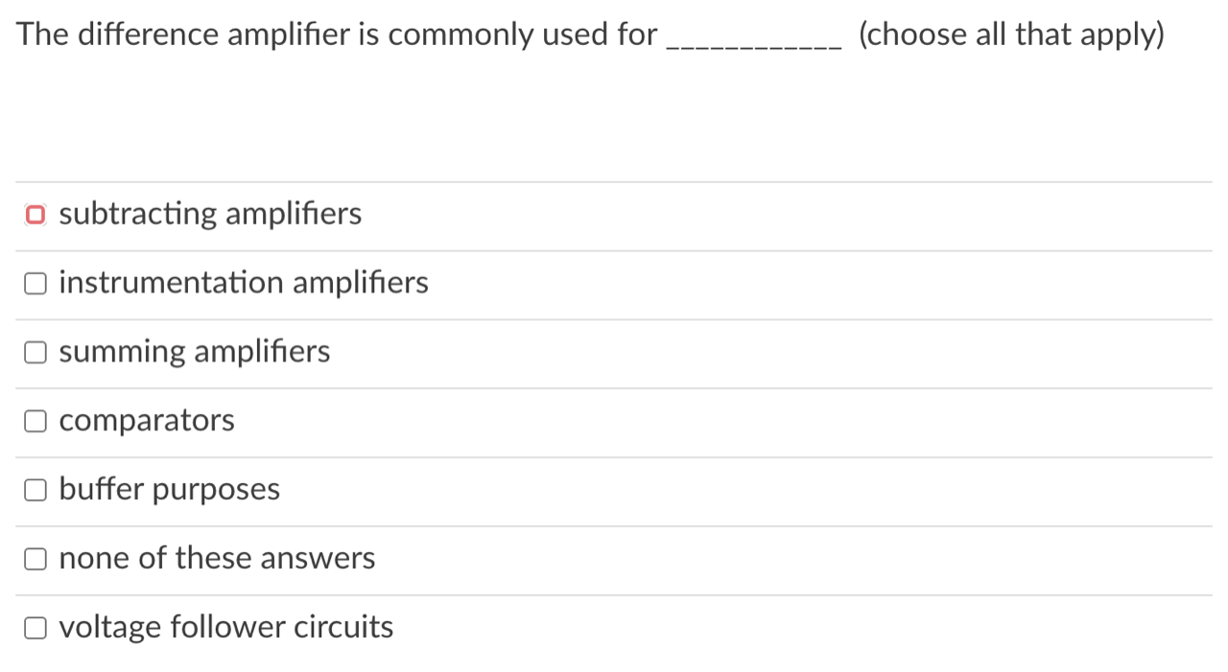Toggle the highlighted first answer checkbox
The height and width of the screenshot is (672, 1228).
(x=35, y=214)
